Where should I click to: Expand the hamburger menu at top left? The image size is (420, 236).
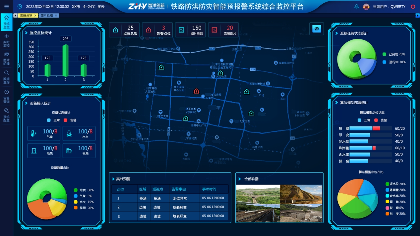pos(6,7)
